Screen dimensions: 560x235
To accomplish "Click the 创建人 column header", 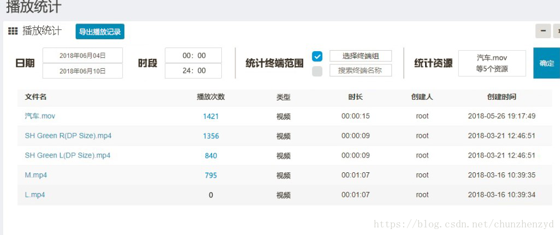I will pyautogui.click(x=422, y=97).
